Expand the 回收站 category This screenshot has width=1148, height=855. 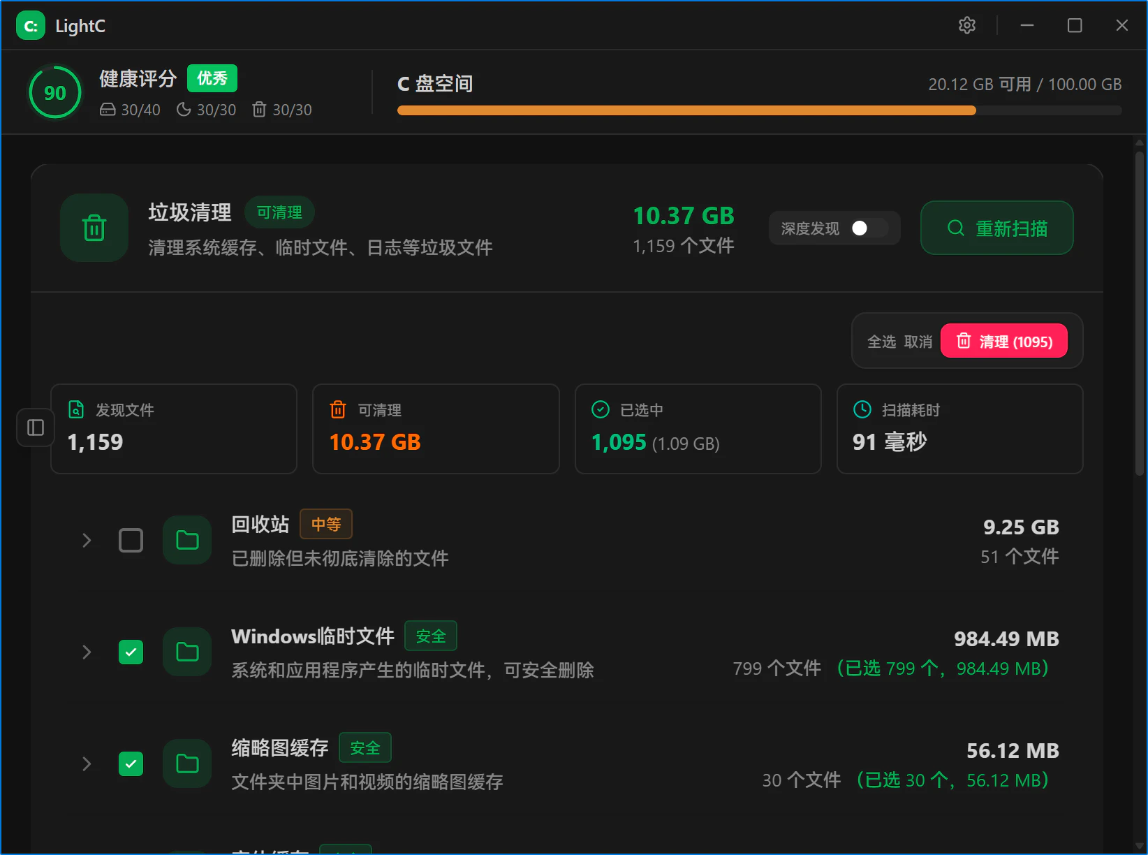tap(87, 540)
